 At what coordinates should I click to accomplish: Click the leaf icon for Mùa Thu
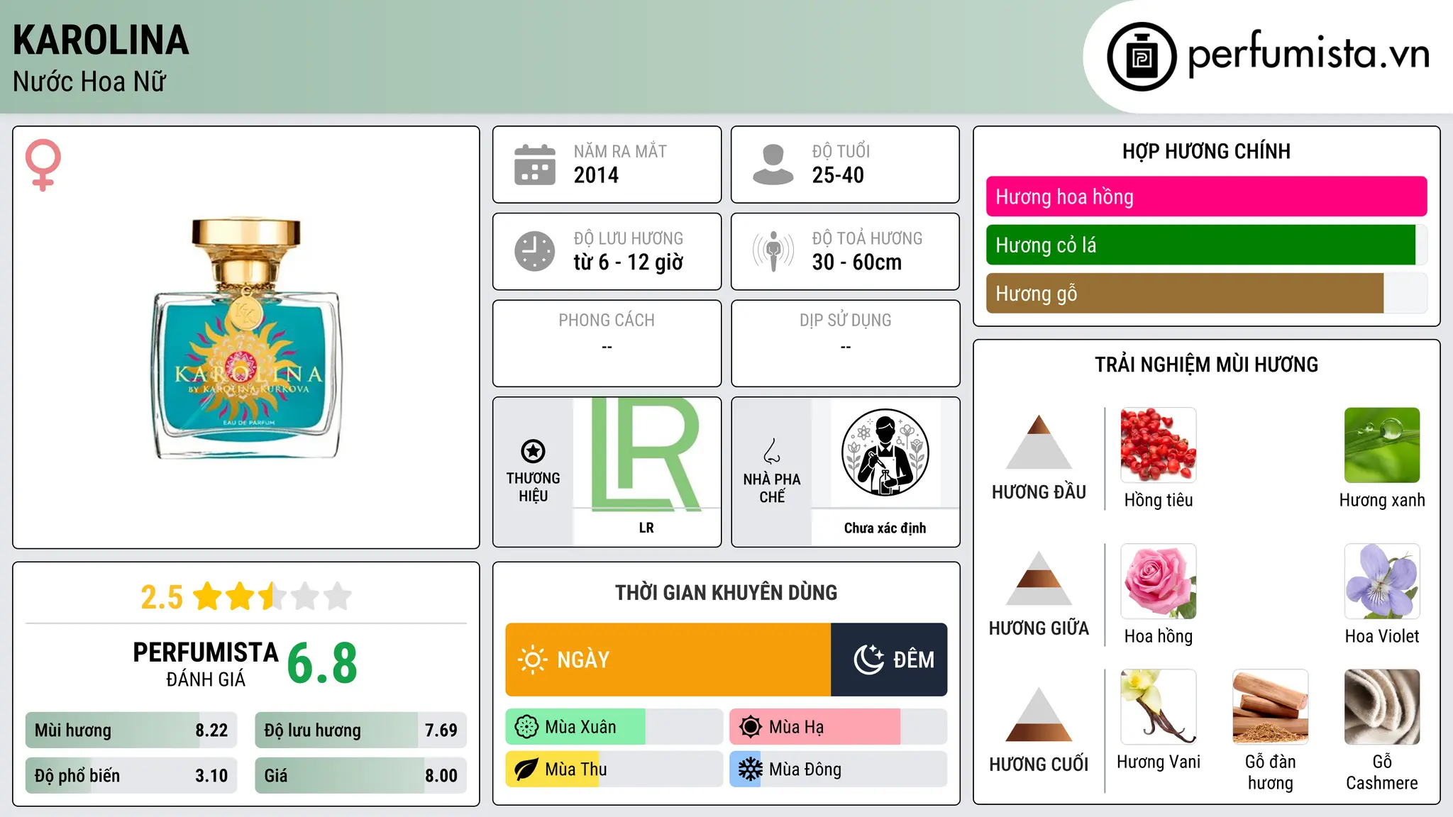click(526, 769)
